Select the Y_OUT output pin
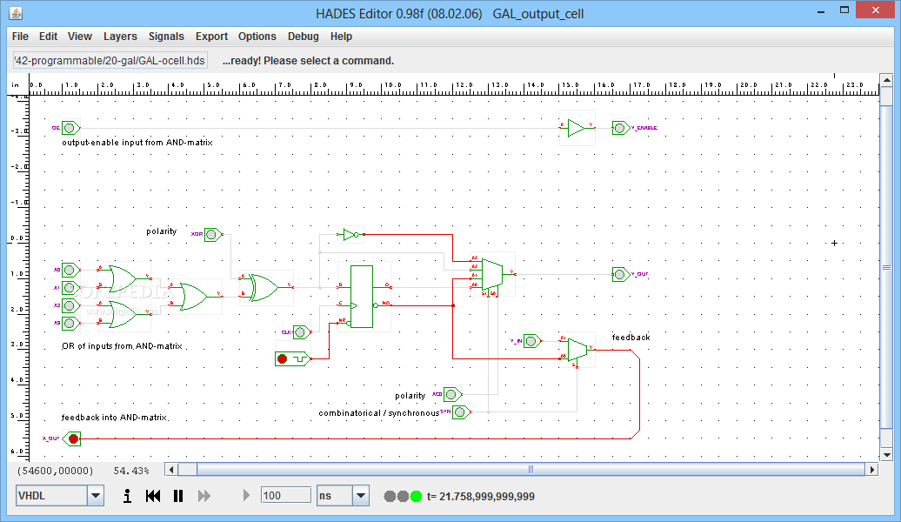This screenshot has width=901, height=522. (621, 274)
